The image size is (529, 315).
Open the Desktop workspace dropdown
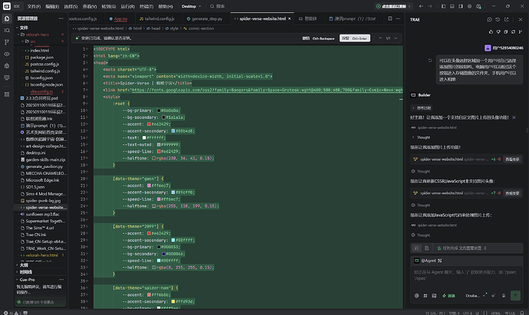pyautogui.click(x=192, y=6)
